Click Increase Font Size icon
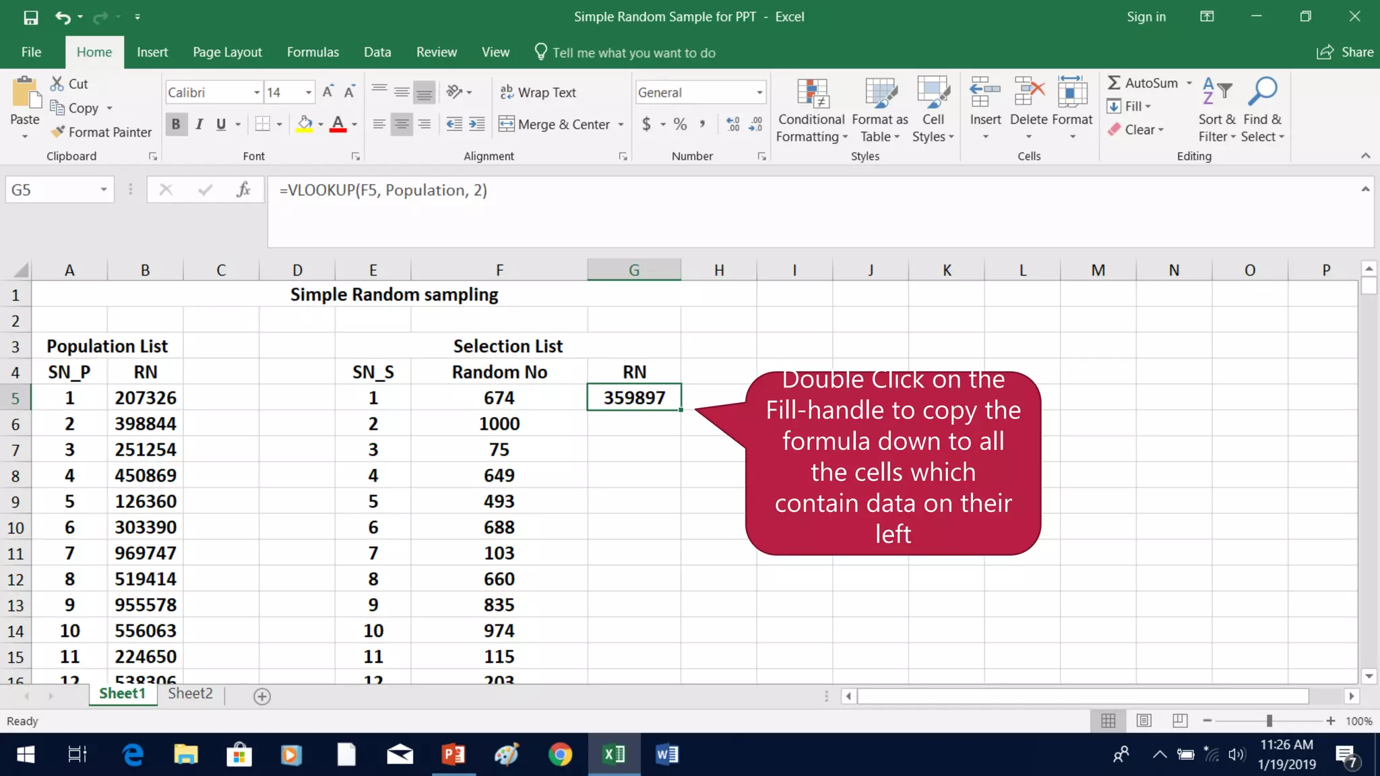Screen dimensions: 1380x776 (x=327, y=92)
